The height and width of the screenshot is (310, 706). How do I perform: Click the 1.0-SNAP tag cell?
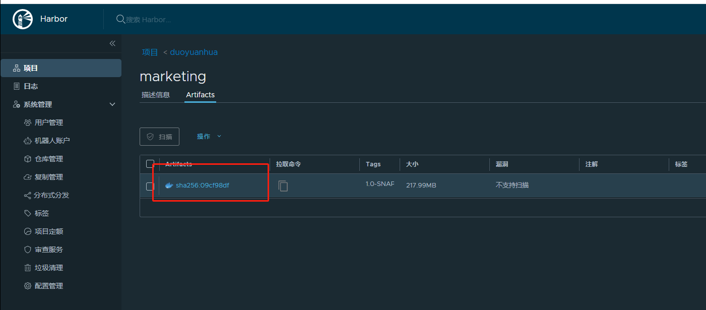[x=380, y=184]
